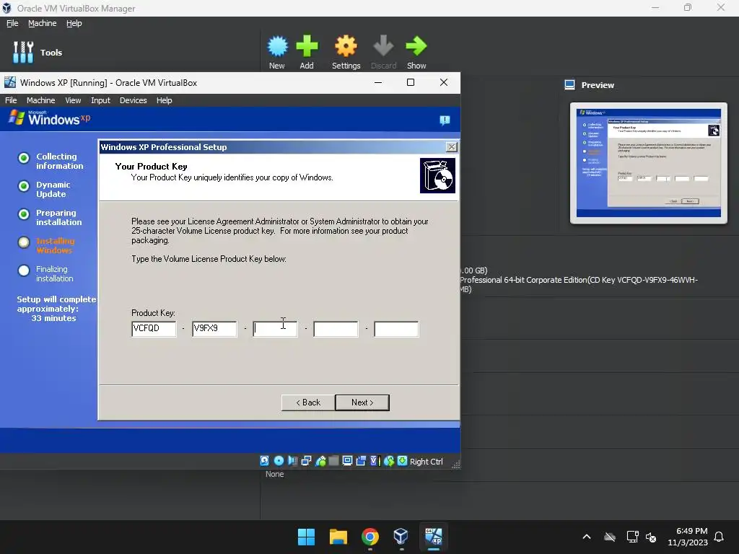This screenshot has width=739, height=554.
Task: Click the notification bubble icon in the VM window
Action: (x=445, y=120)
